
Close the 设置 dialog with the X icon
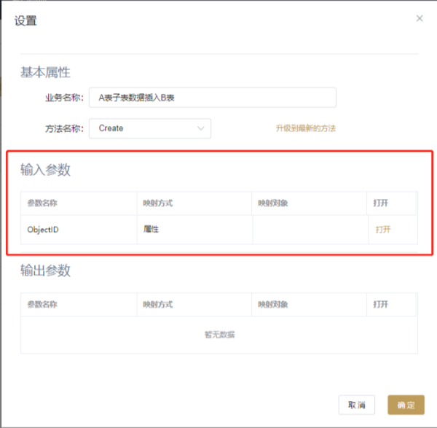point(420,18)
